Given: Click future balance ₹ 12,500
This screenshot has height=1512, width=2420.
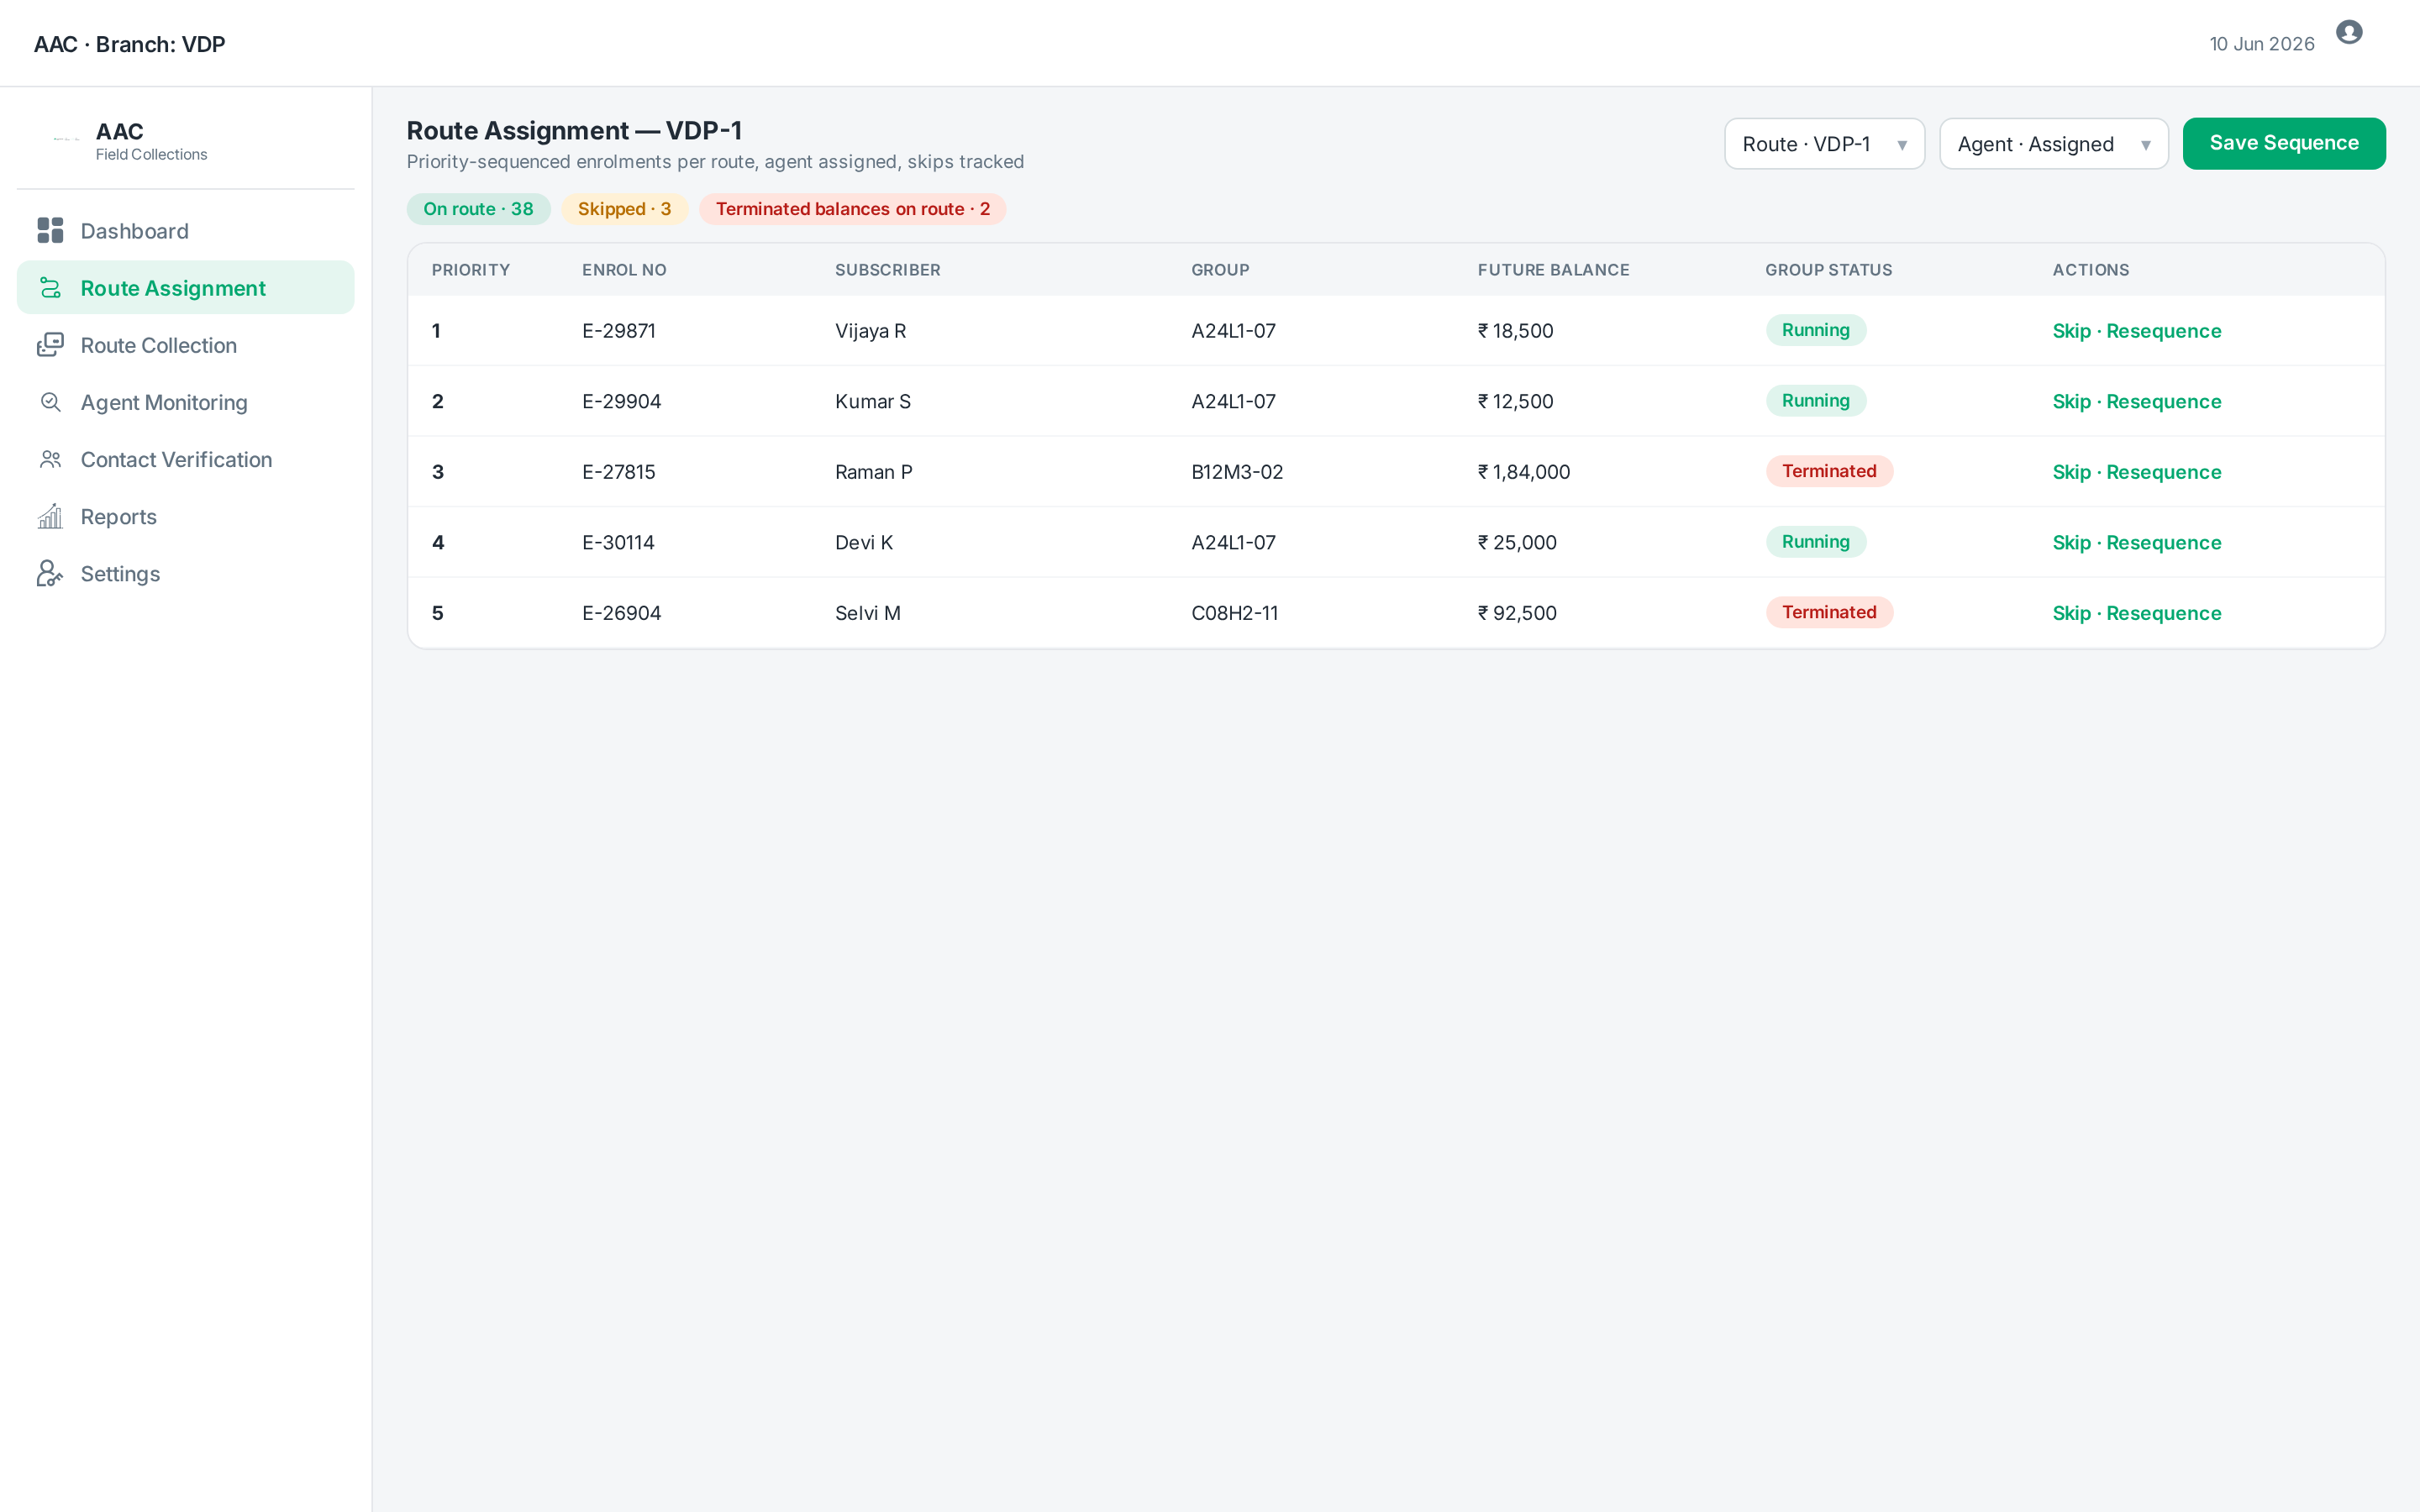Looking at the screenshot, I should (x=1515, y=402).
